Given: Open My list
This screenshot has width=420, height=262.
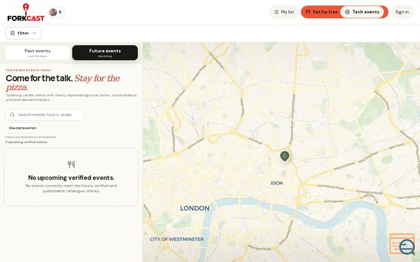Looking at the screenshot, I should pyautogui.click(x=283, y=12).
